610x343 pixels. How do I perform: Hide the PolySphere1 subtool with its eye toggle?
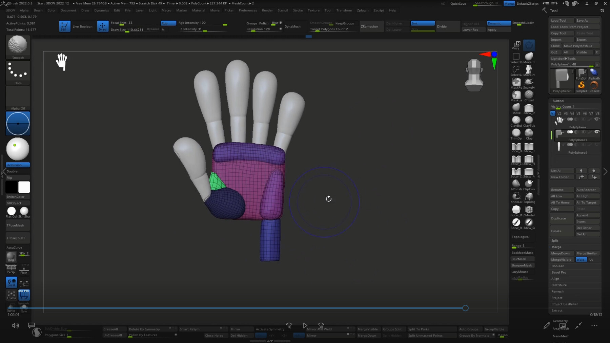click(x=597, y=132)
